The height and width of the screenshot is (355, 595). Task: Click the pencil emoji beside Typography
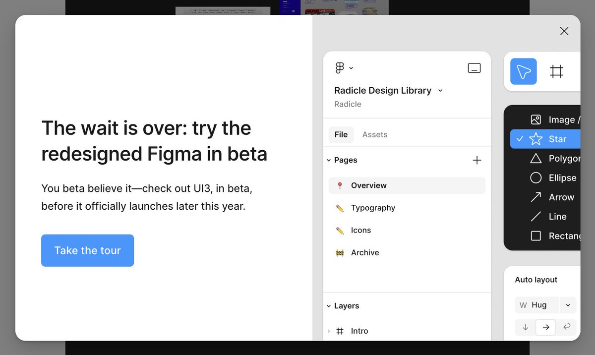coord(340,208)
